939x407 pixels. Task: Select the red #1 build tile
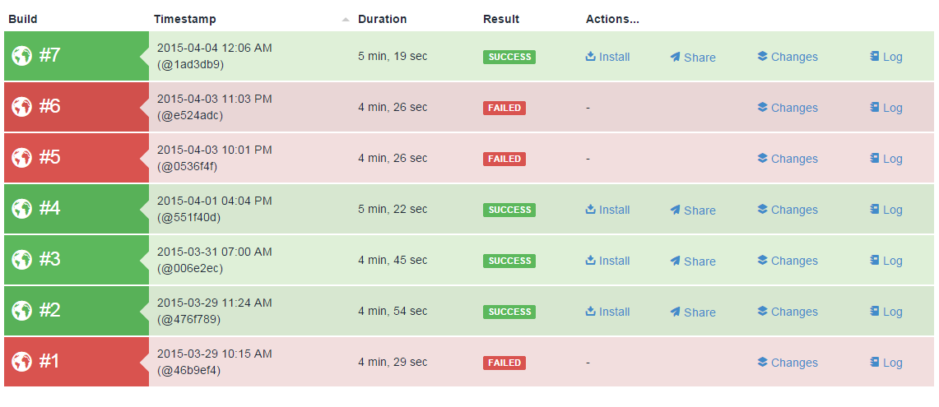pos(77,362)
